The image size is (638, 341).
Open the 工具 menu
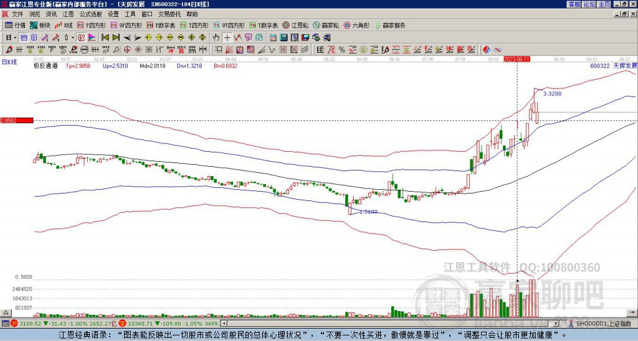click(x=130, y=14)
